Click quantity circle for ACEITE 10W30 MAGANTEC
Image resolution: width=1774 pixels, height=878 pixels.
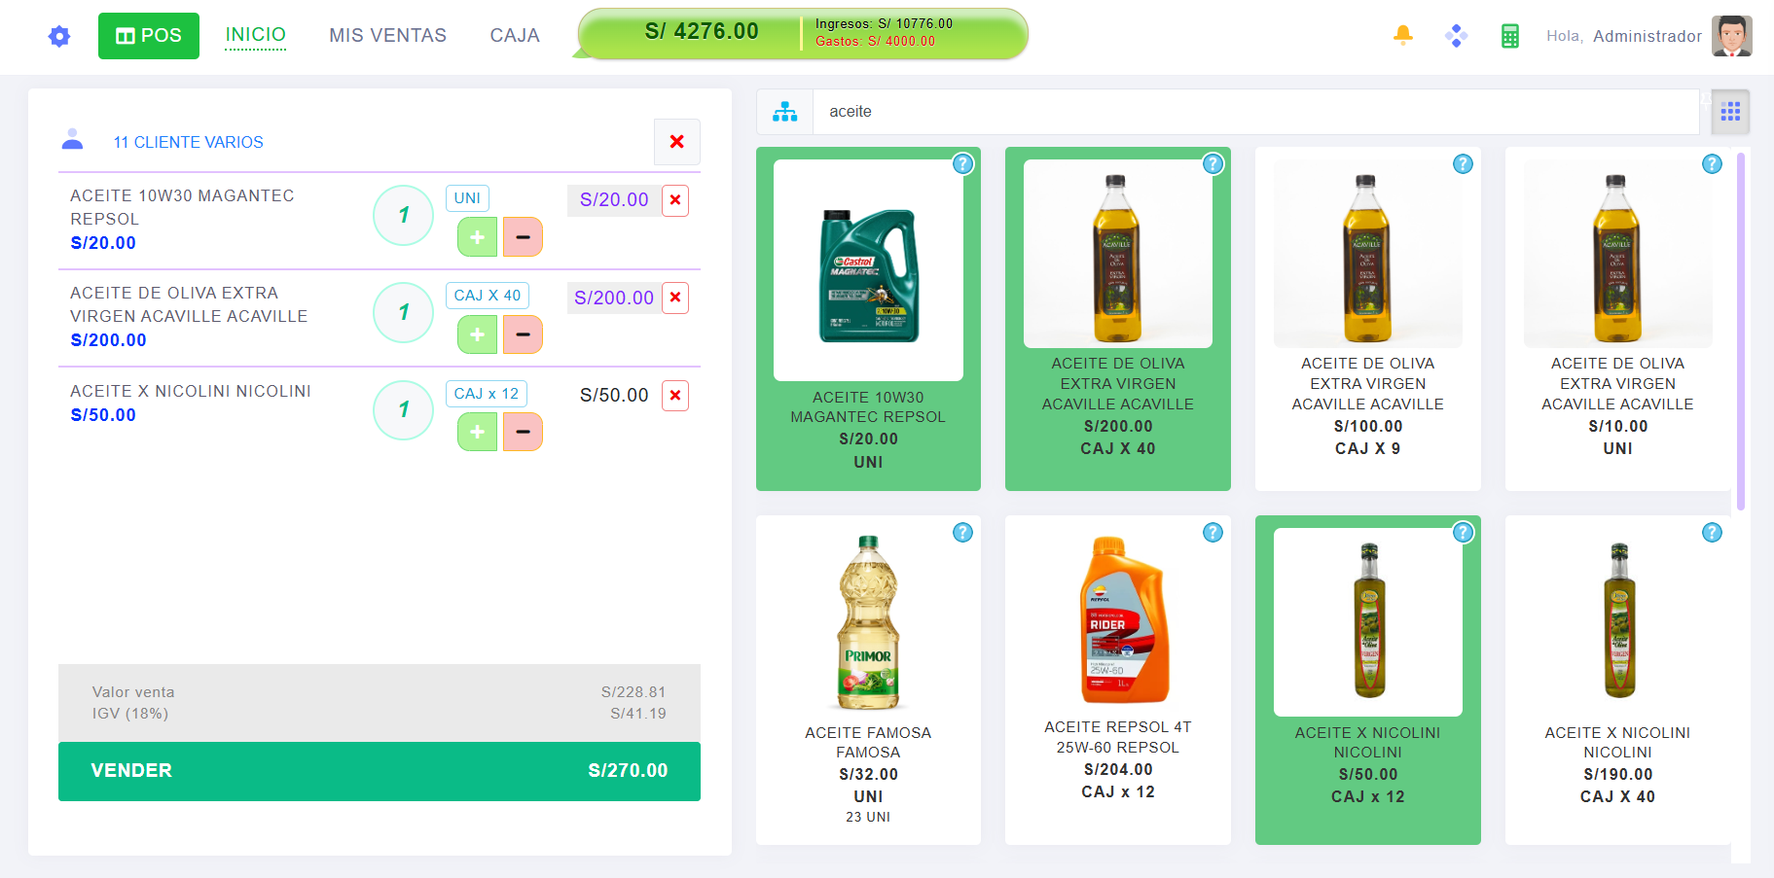point(403,215)
